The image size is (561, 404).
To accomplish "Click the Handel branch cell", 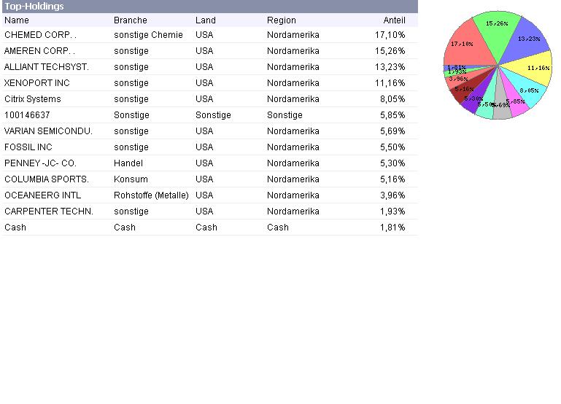I will [x=128, y=163].
